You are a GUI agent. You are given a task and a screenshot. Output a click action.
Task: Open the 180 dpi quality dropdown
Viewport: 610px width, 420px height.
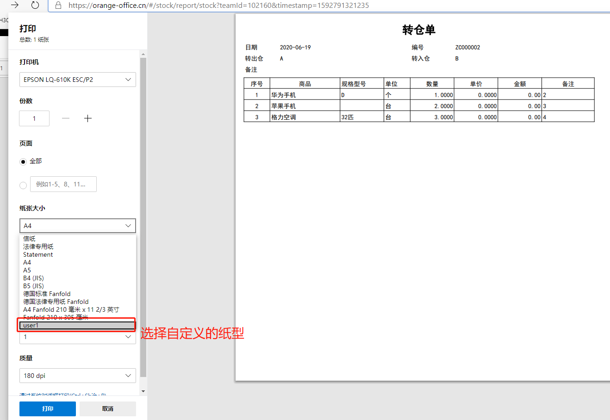[77, 376]
